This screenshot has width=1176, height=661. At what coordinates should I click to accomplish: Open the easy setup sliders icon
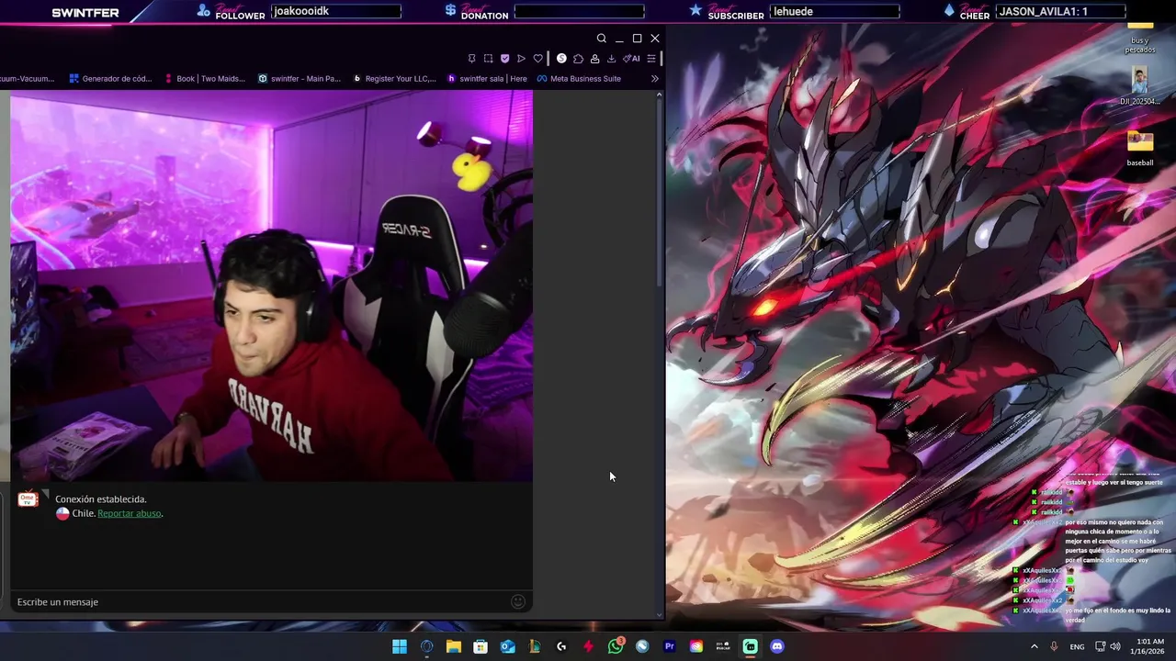tap(651, 59)
